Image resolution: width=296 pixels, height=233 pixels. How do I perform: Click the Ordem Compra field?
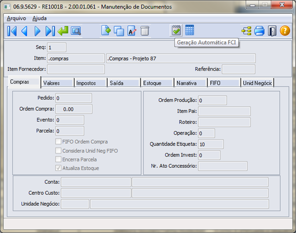[x=74, y=109]
